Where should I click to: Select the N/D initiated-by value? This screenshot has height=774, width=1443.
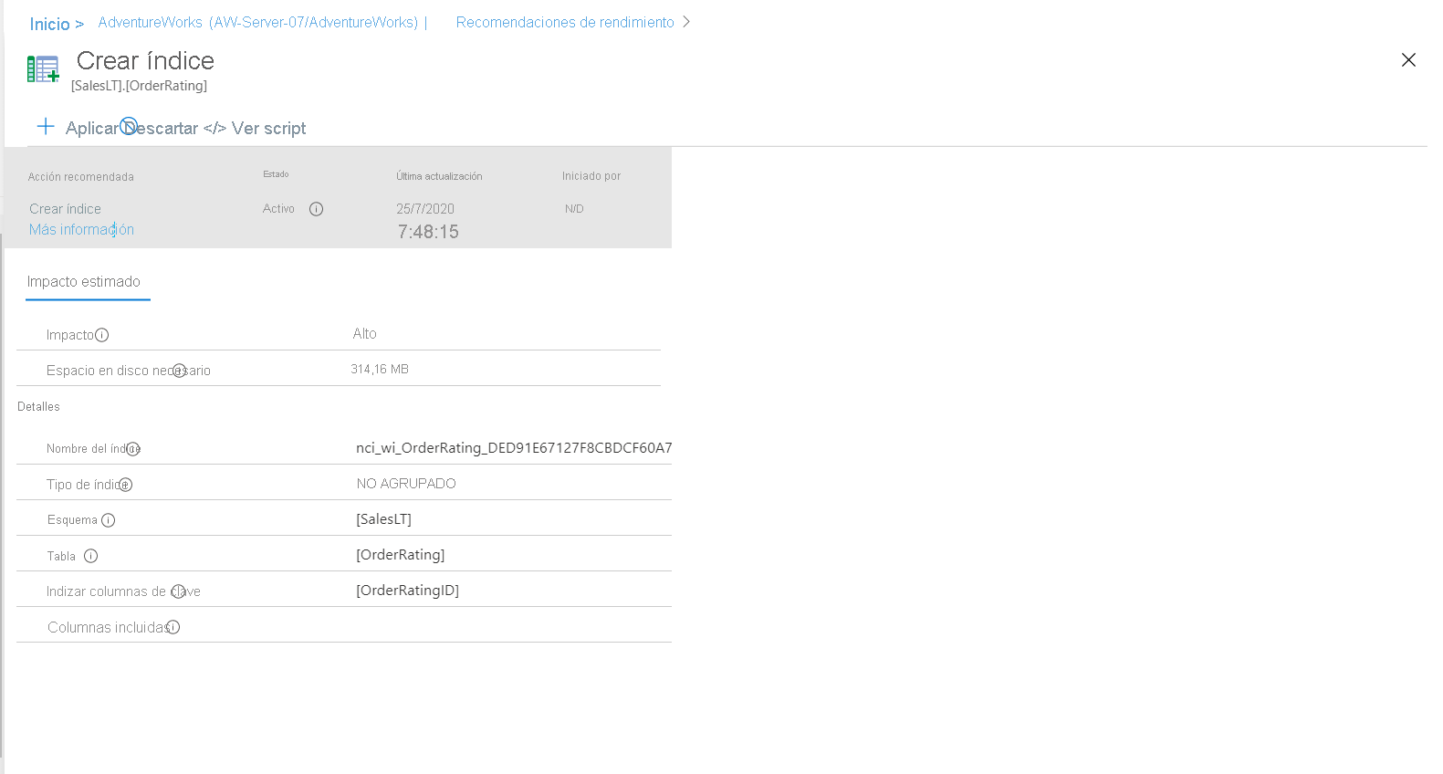tap(574, 208)
